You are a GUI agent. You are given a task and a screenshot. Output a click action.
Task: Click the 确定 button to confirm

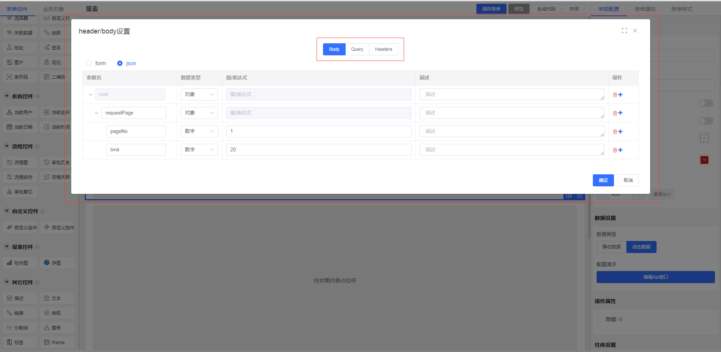point(603,180)
